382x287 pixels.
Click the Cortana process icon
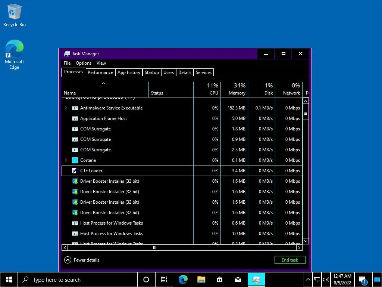tap(75, 160)
